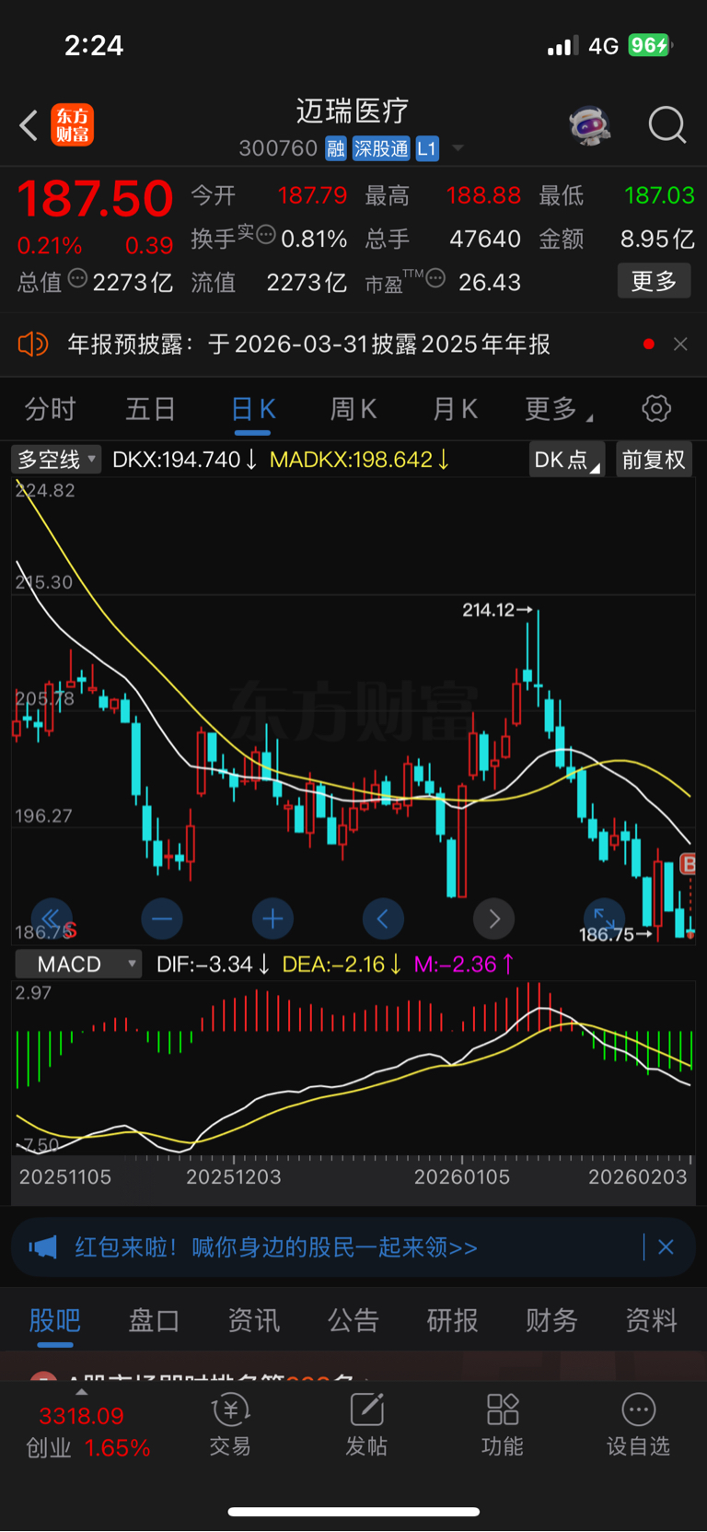Tap the megaphone icon in red-packet banner
This screenshot has width=707, height=1532.
pyautogui.click(x=42, y=1247)
